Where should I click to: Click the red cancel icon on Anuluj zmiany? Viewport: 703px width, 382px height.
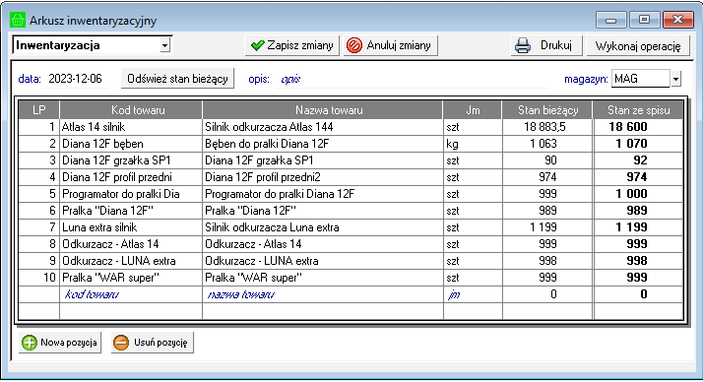coord(354,45)
